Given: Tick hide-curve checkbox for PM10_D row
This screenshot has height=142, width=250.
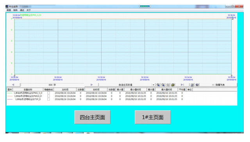Looking at the screenshot, I should pos(48,96).
